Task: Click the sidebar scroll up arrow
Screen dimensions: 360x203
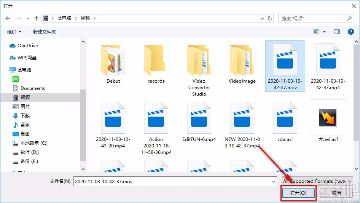Action: [x=83, y=42]
